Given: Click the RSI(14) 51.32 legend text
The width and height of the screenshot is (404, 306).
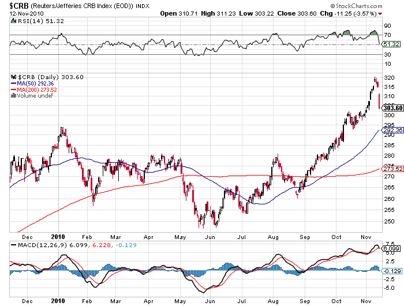Looking at the screenshot, I should pos(41,21).
